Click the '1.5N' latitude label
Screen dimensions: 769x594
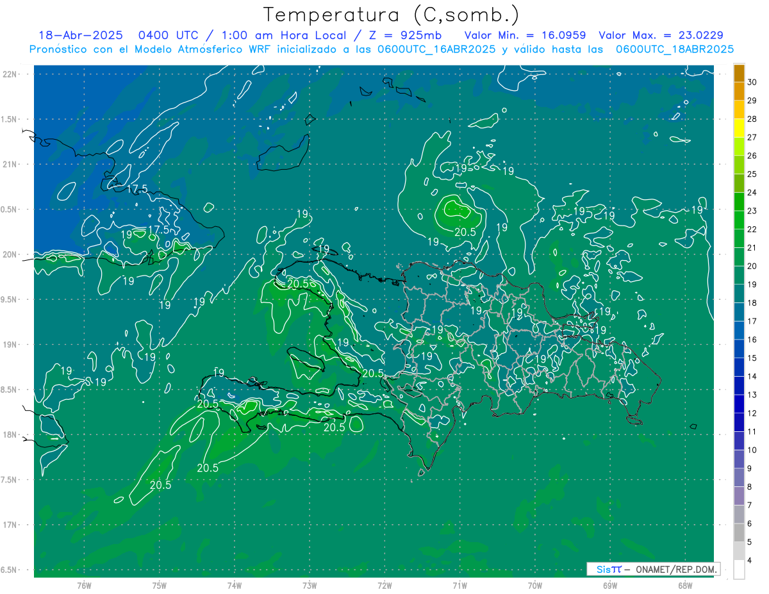pos(10,119)
